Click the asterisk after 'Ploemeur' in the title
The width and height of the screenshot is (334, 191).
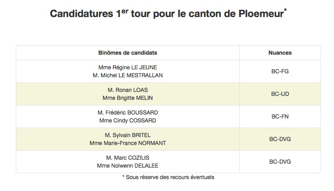[285, 10]
